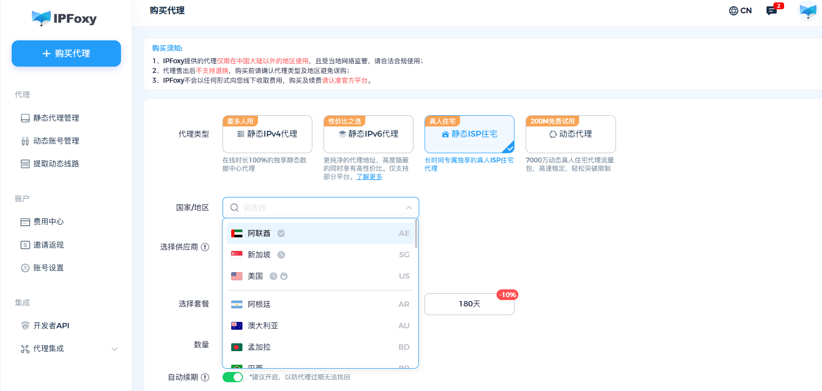Click the 200M免费试用 tag
822x391 pixels.
tap(552, 121)
